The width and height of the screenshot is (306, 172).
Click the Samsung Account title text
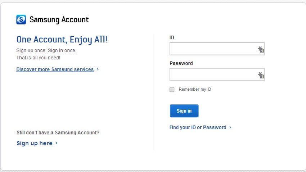pos(59,20)
